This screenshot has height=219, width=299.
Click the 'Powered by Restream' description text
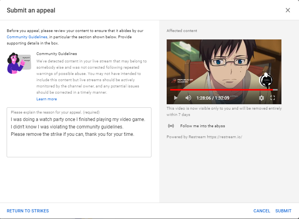pyautogui.click(x=204, y=137)
